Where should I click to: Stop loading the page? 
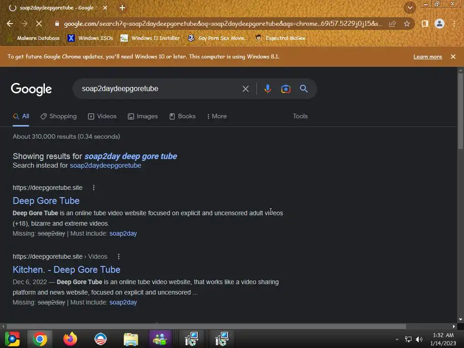pyautogui.click(x=39, y=24)
